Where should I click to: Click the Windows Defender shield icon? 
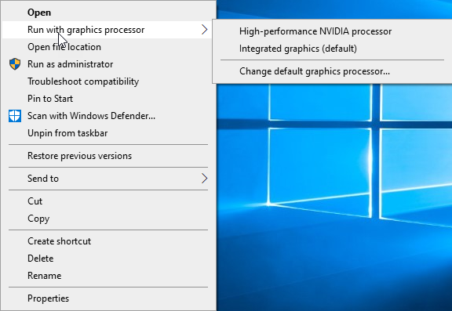[x=15, y=116]
